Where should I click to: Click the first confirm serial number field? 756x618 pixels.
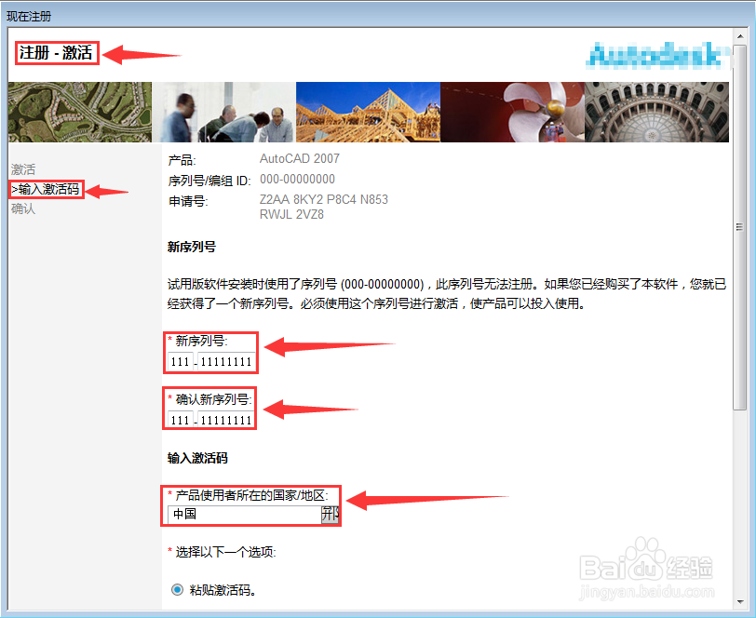(181, 420)
